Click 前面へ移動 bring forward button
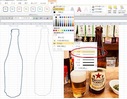Viewport: 127px width, 99px height. click(110, 9)
